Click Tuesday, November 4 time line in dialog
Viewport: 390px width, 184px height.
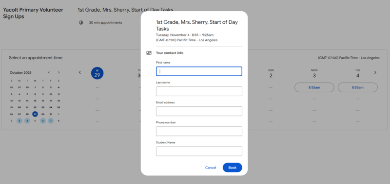click(185, 35)
